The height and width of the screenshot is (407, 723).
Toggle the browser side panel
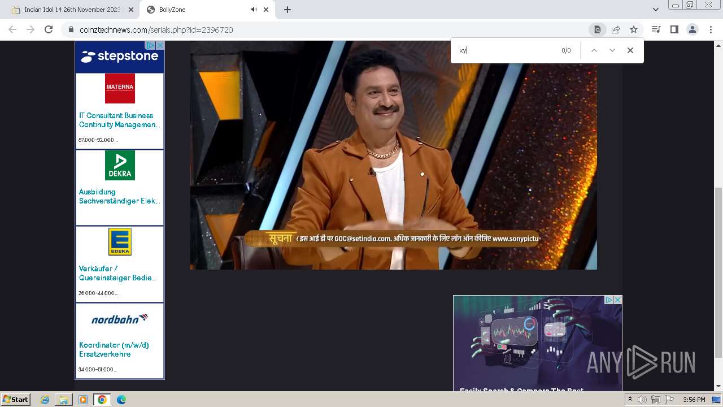pos(674,29)
